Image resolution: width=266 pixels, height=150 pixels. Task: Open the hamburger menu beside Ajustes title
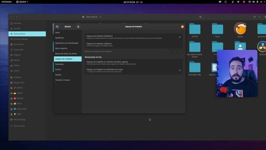pyautogui.click(x=78, y=27)
